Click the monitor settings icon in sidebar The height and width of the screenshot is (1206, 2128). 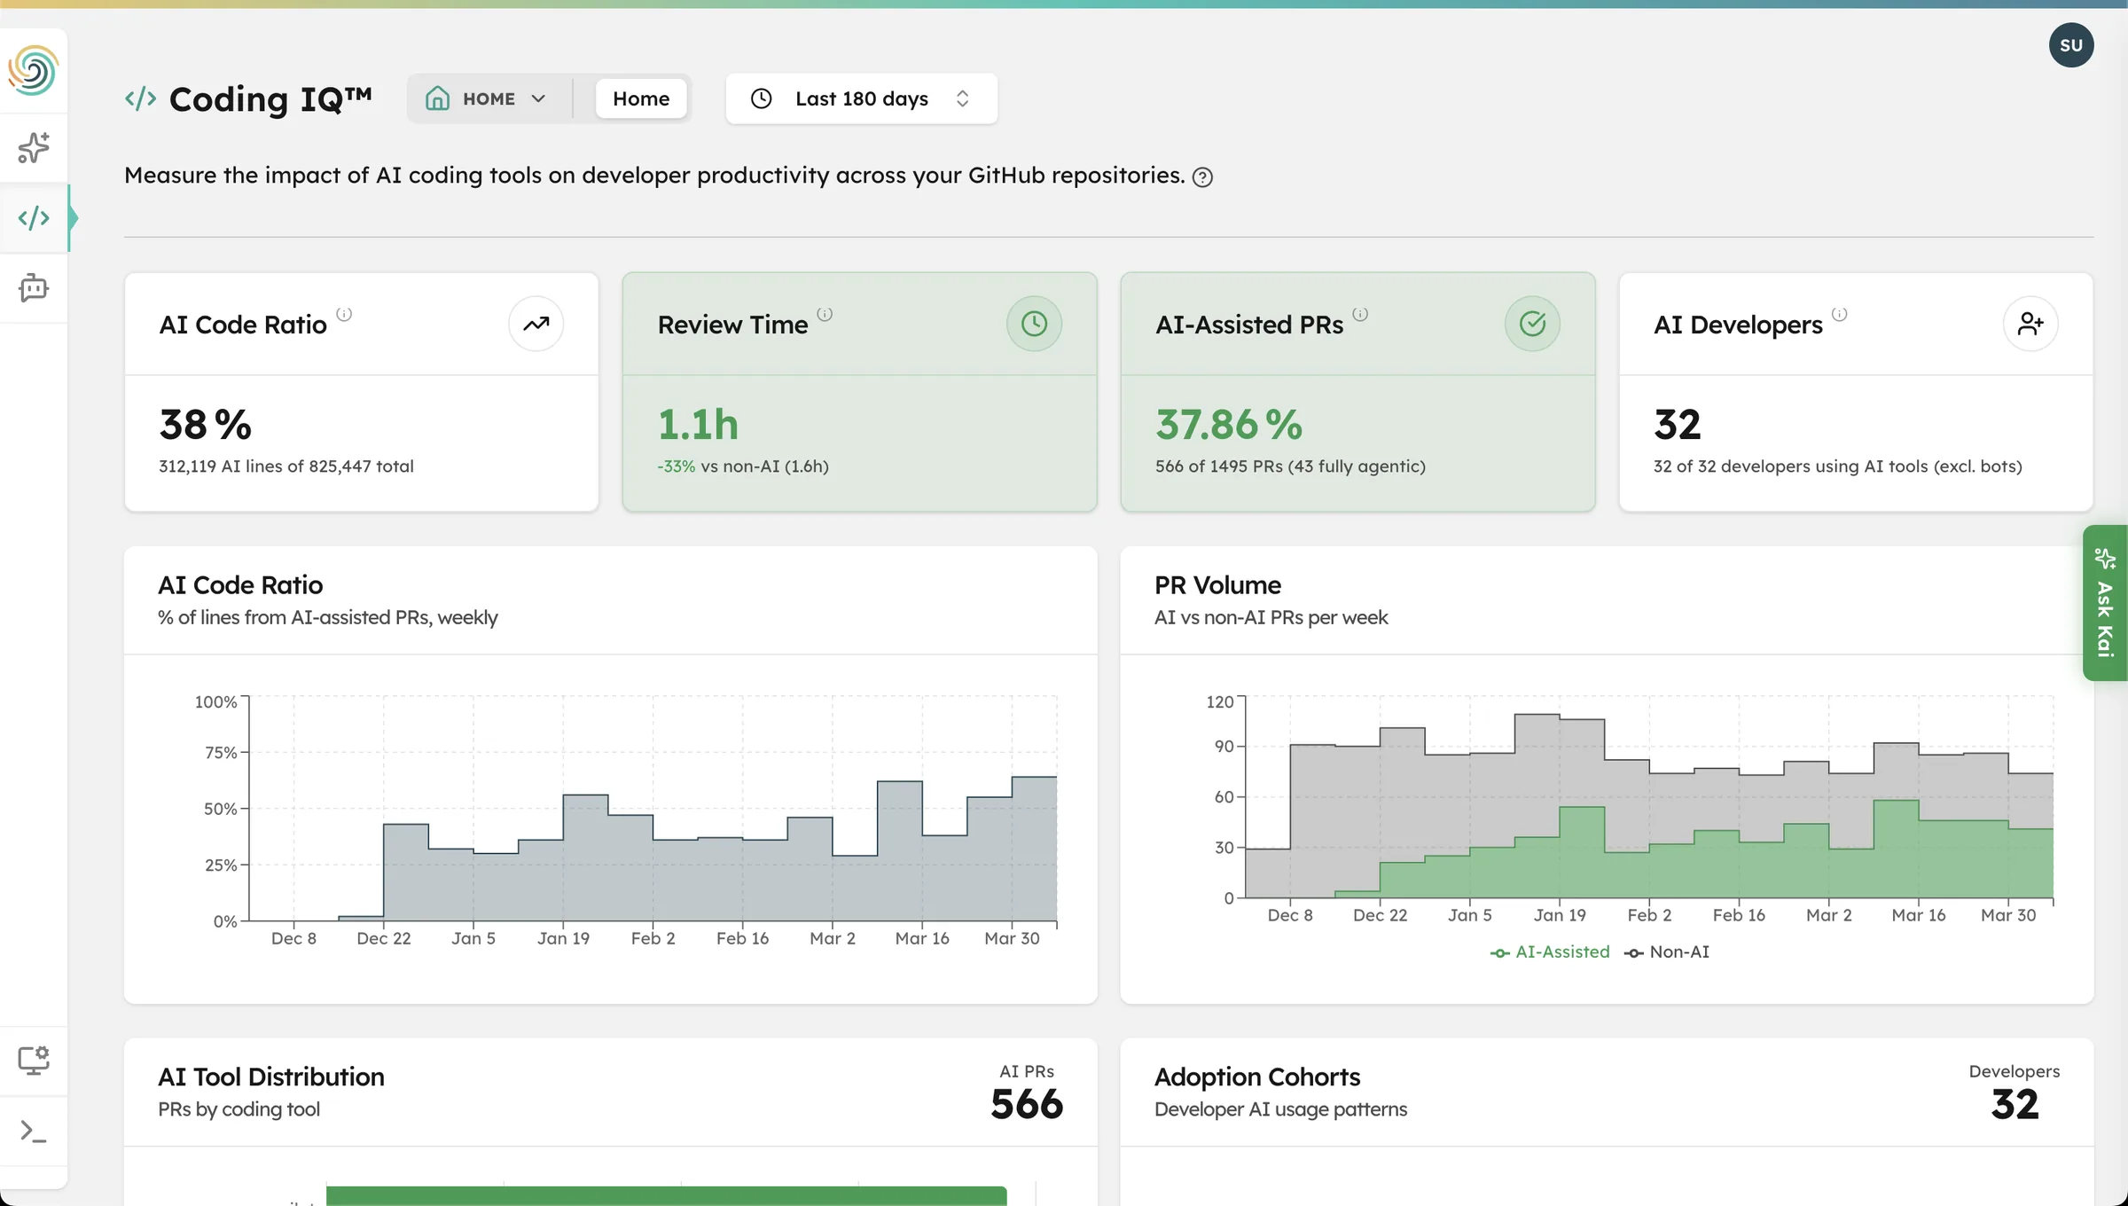click(x=34, y=1059)
